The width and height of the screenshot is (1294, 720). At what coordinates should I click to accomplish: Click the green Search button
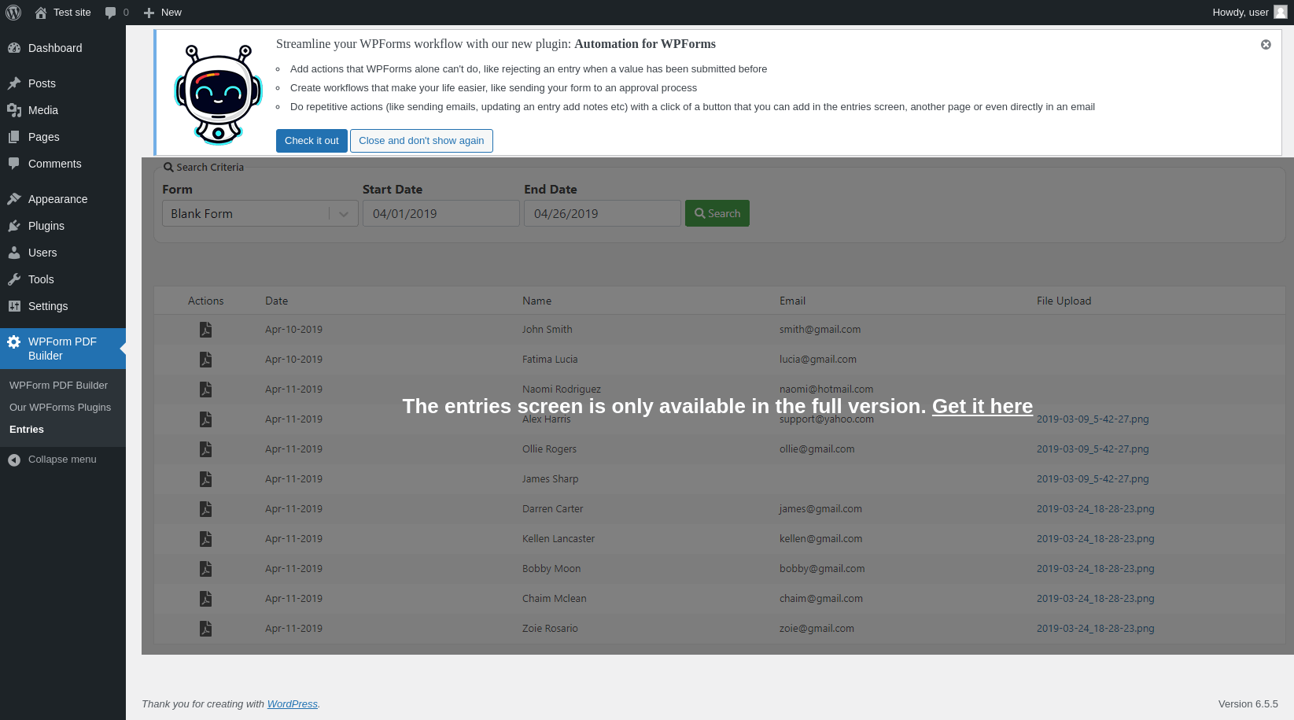click(717, 213)
